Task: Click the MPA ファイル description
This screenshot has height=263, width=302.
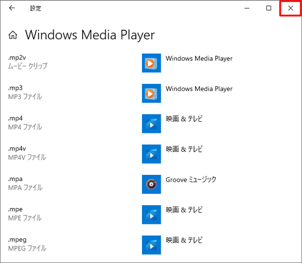Action: pyautogui.click(x=25, y=188)
